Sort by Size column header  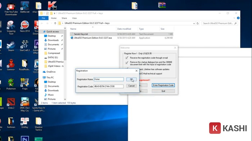click(162, 29)
